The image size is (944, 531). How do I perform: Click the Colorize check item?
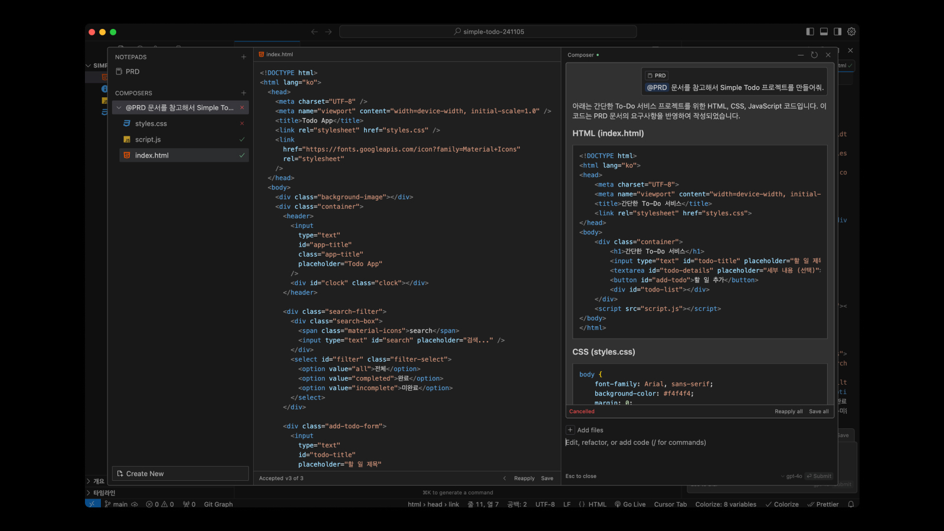(782, 504)
